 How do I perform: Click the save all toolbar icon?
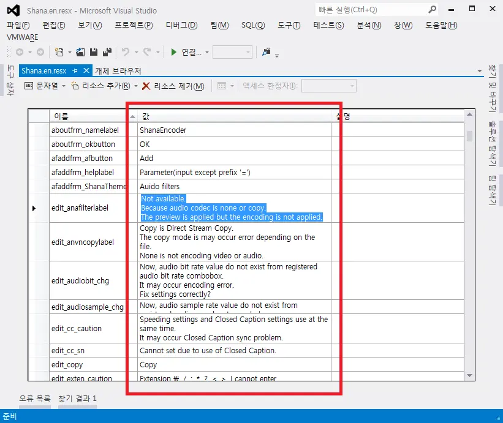[107, 52]
